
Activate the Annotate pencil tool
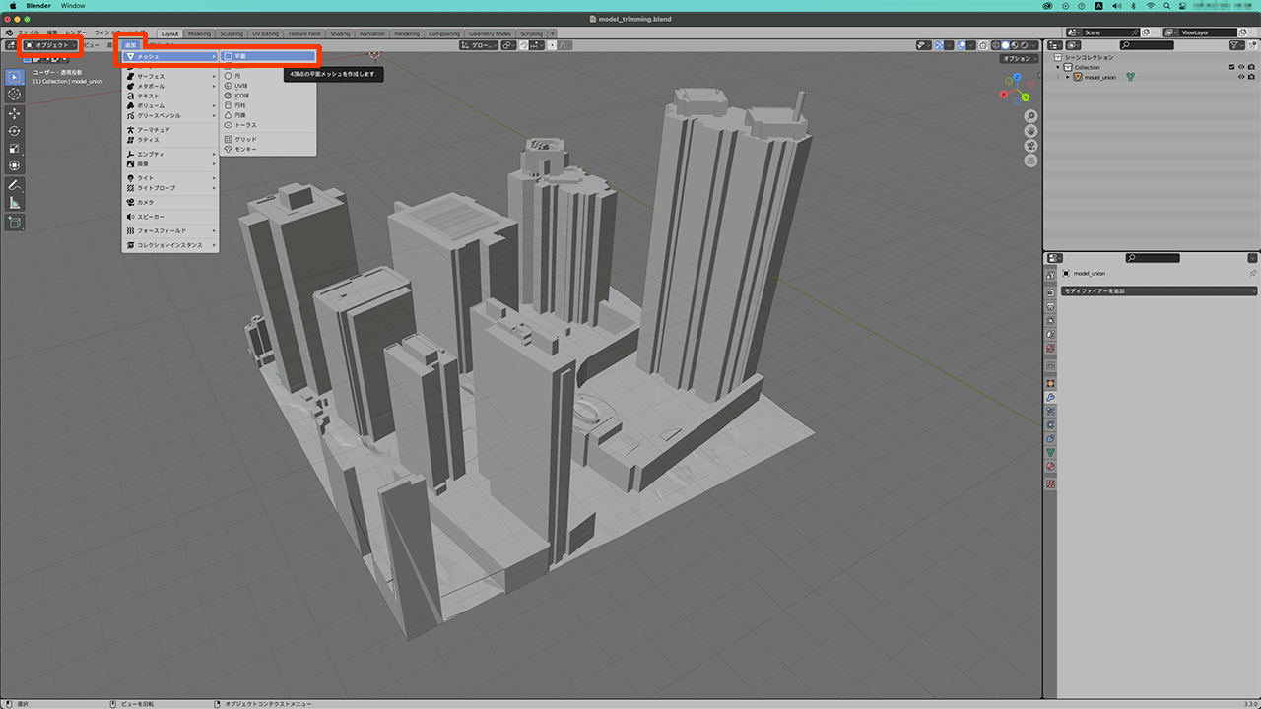tap(15, 185)
